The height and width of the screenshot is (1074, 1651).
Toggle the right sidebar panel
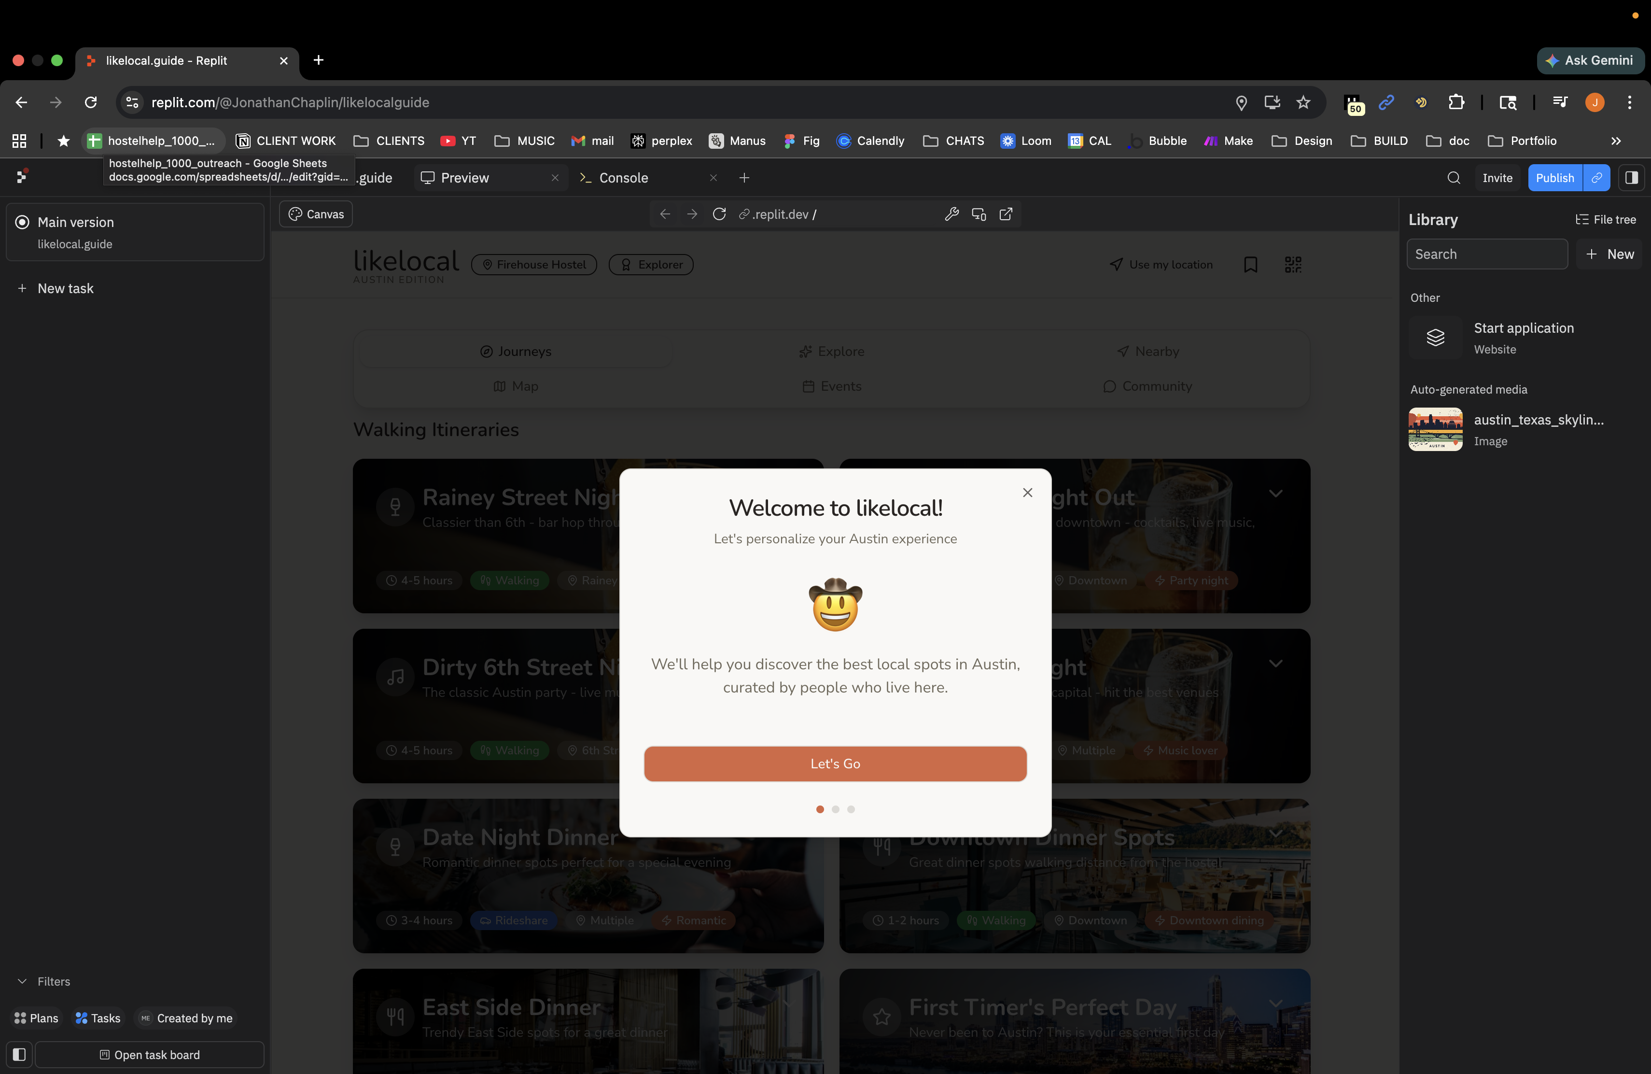coord(1631,178)
